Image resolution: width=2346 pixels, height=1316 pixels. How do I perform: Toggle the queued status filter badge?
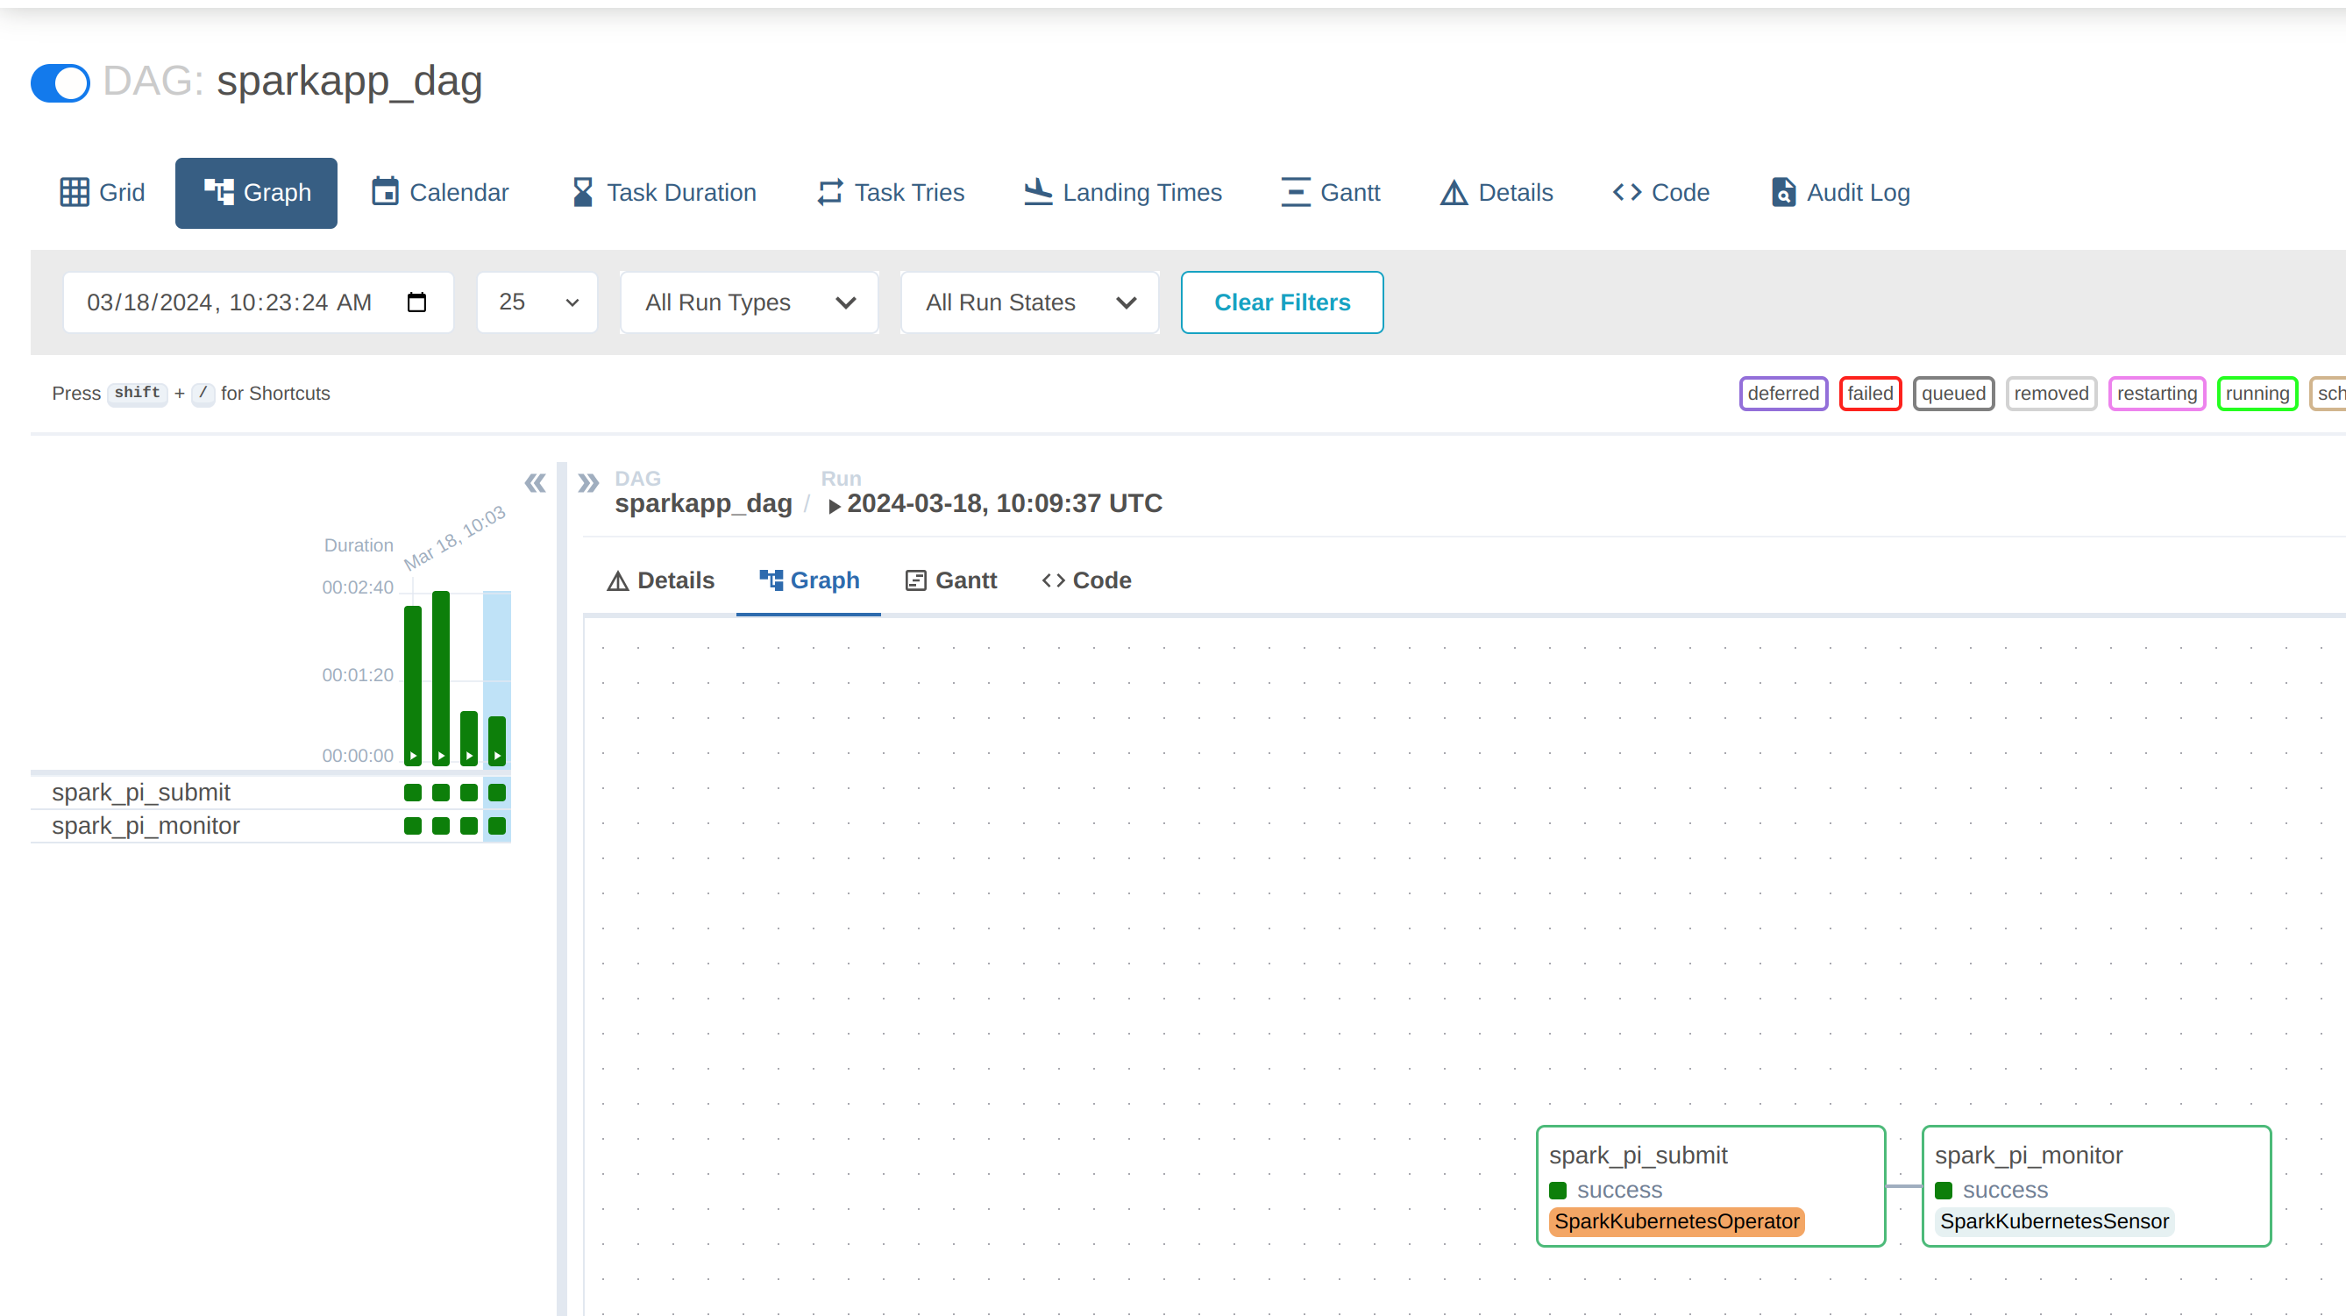(x=1952, y=394)
